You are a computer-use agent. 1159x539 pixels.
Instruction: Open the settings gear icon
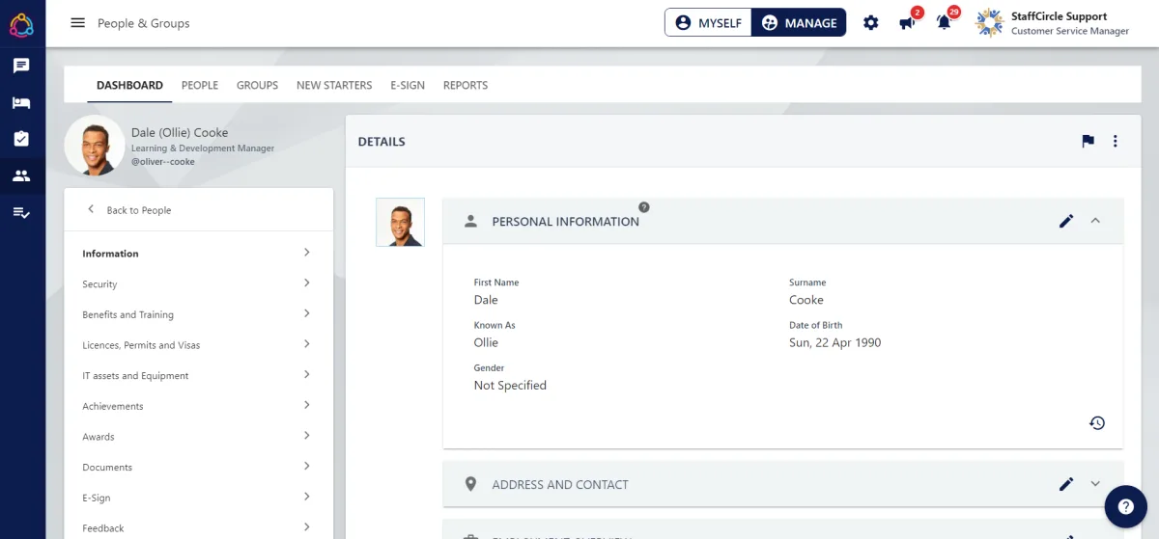[x=871, y=23]
